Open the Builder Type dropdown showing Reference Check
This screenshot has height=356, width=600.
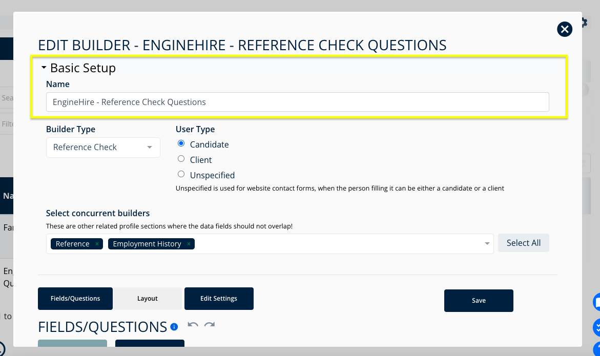tap(102, 147)
